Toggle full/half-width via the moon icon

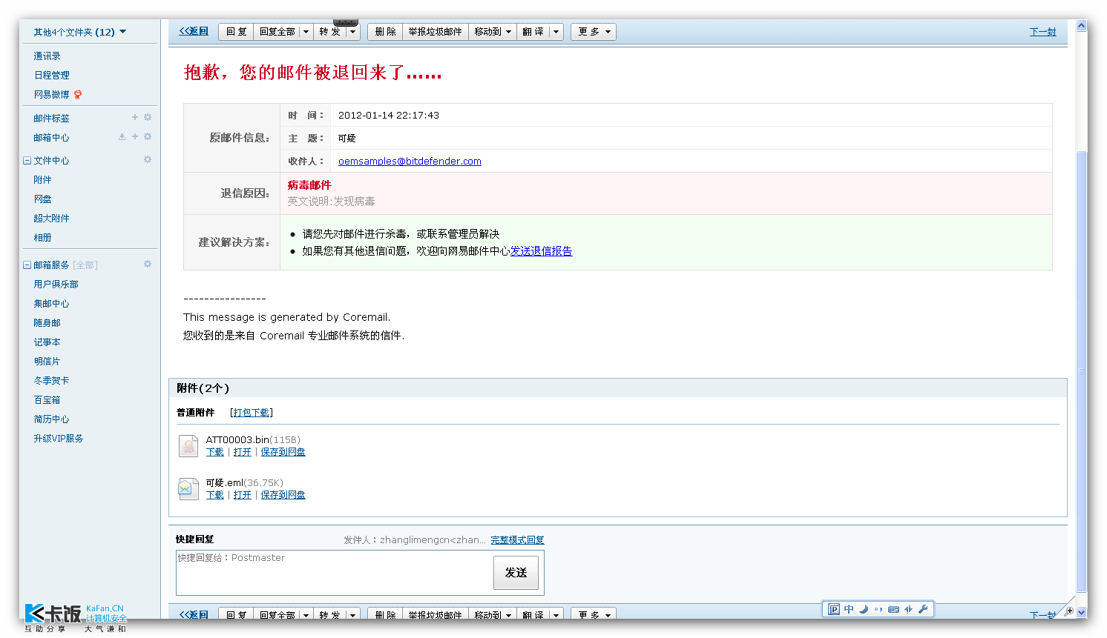864,609
